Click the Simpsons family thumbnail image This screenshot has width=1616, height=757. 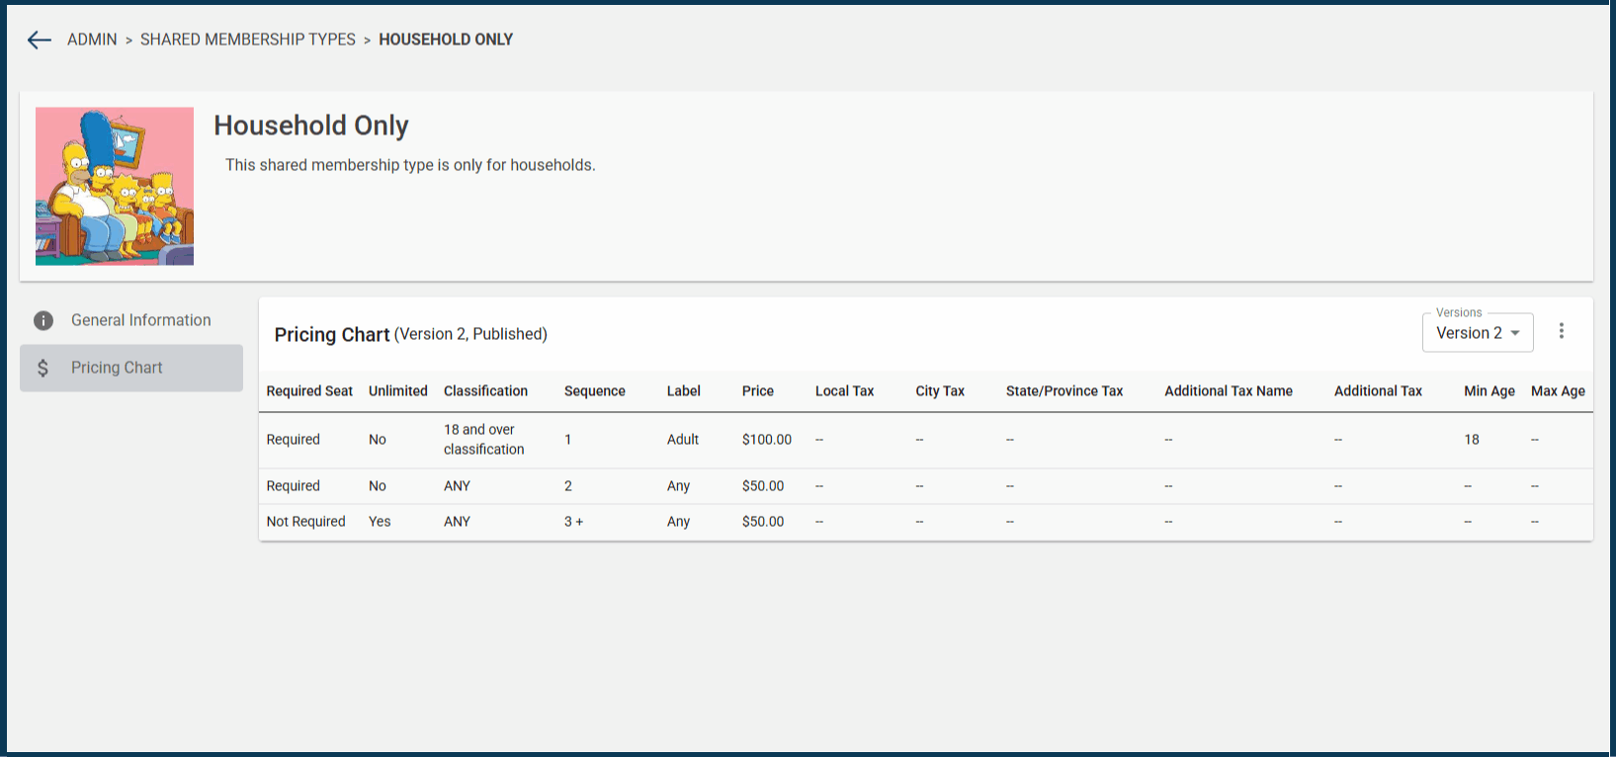115,186
